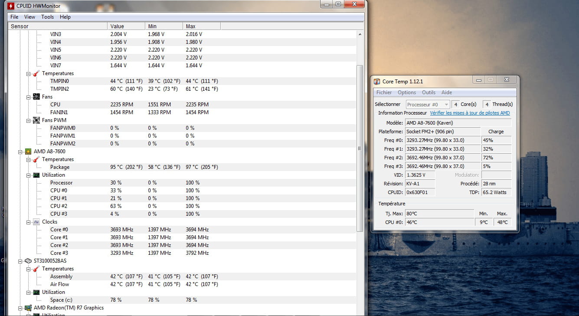Viewport: 579px width, 316px height.
Task: Collapse the AMD A8-7600 tree node
Action: pyautogui.click(x=20, y=151)
